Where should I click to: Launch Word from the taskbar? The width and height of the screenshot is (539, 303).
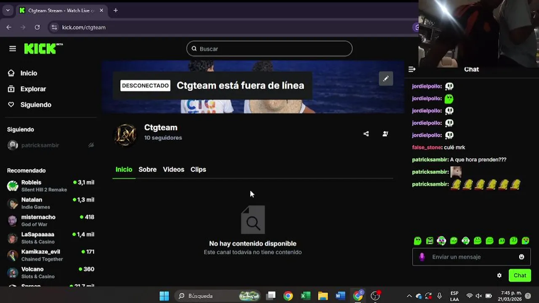(340, 296)
